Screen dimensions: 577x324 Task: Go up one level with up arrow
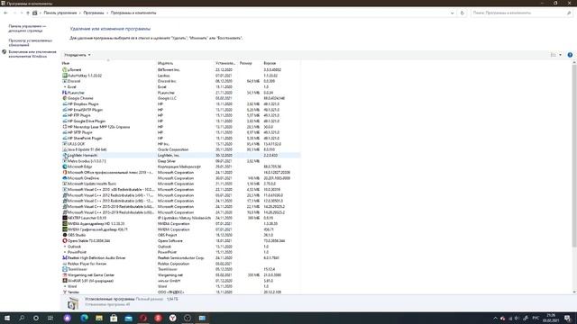(x=28, y=13)
